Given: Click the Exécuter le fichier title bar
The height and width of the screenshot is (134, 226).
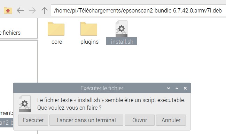Looking at the screenshot, I should coord(102,88).
